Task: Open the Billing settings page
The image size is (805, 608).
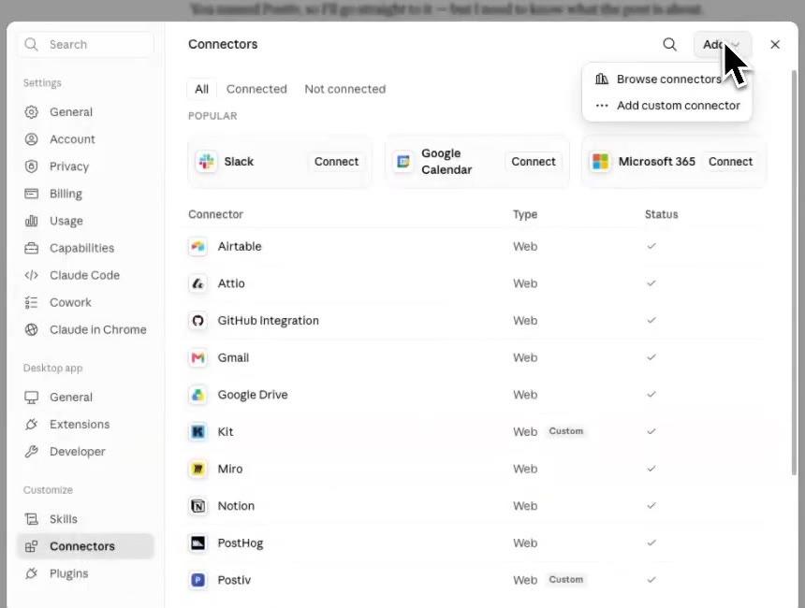Action: click(86, 194)
